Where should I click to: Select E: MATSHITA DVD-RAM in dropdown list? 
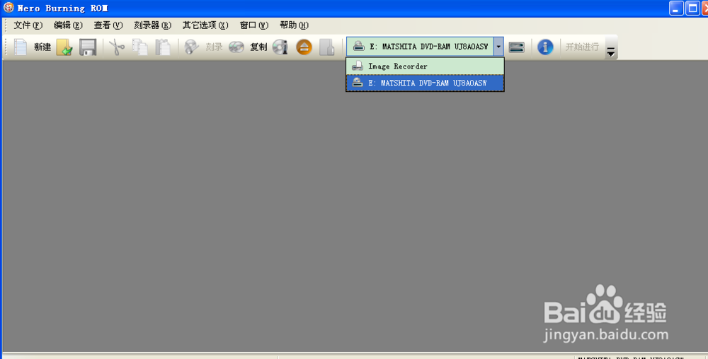click(x=425, y=83)
